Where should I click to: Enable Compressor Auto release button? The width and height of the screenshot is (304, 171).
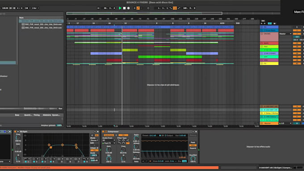pyautogui.click(x=136, y=161)
